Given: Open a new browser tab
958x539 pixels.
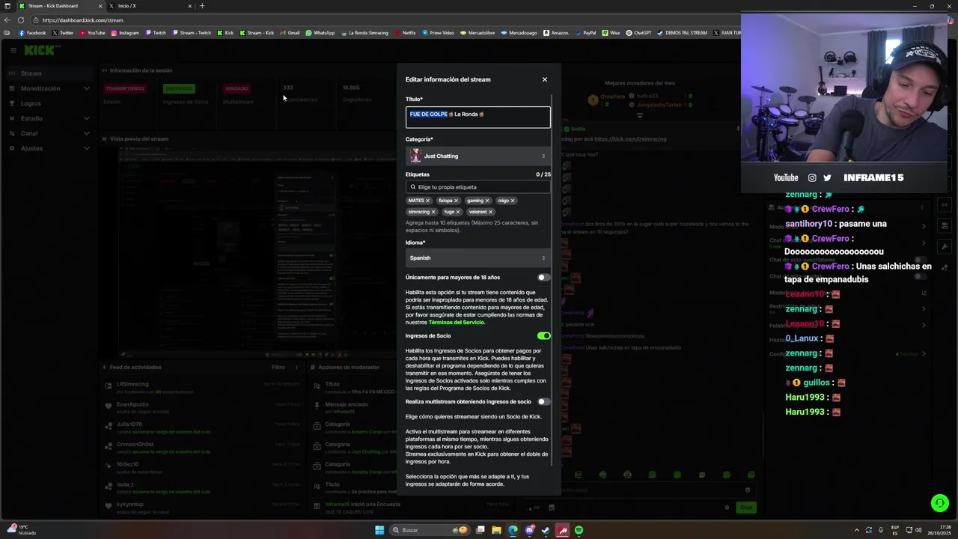Looking at the screenshot, I should (x=202, y=6).
